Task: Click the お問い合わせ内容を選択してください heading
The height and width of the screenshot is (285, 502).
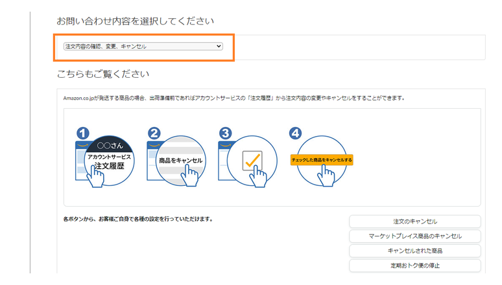Action: click(135, 21)
